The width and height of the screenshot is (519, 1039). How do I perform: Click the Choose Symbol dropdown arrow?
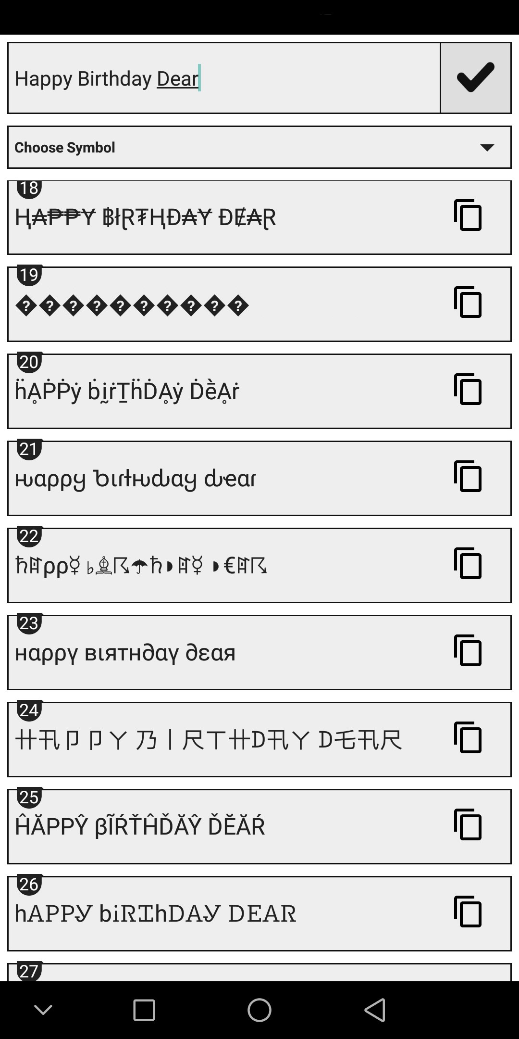click(x=487, y=147)
